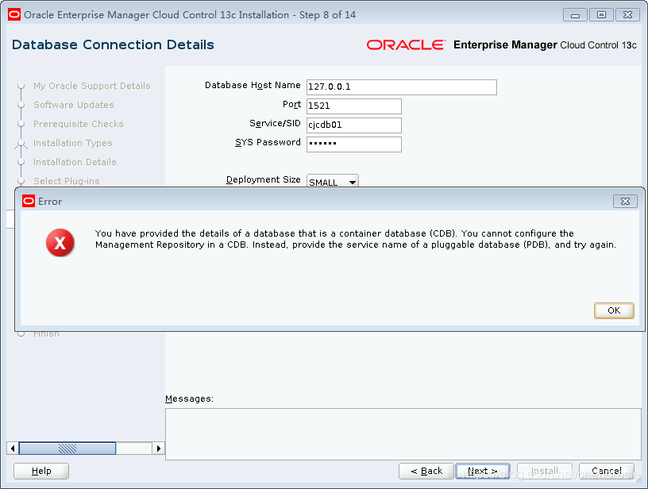Close the Error dialog with X
The image size is (648, 489).
625,201
